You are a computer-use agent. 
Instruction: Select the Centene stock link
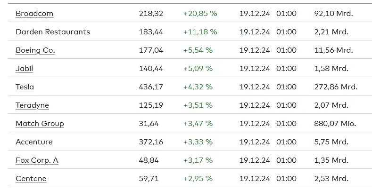coord(31,178)
